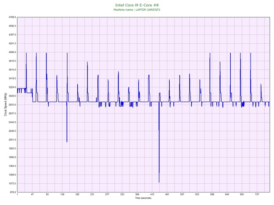Select the x-axis time value 185
This screenshot has width=274, height=205.
click(x=77, y=194)
